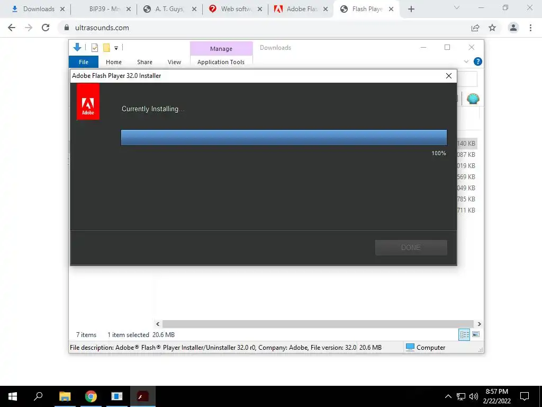Click the Computer icon in status bar
This screenshot has width=542, height=407.
(x=410, y=347)
